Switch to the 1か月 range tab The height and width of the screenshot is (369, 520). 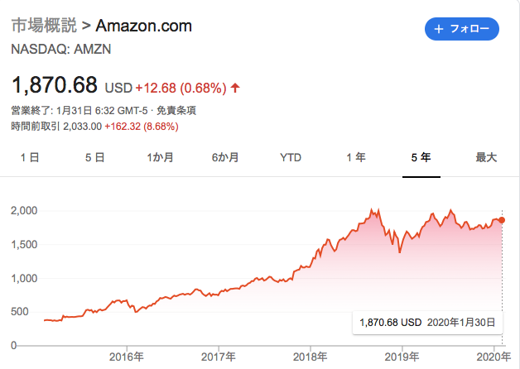[x=160, y=157]
